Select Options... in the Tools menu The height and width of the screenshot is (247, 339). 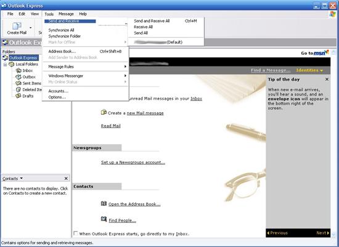[57, 97]
